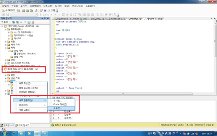Click the Windows Start button
Screen dimensions: 217x136
click(x=4, y=133)
